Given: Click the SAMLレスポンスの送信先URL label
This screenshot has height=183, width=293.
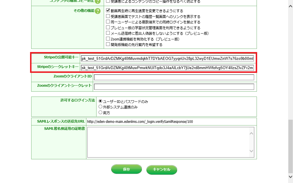Looking at the screenshot, I should coord(61,121).
